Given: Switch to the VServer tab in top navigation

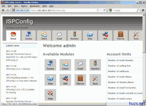Looking at the screenshot, I should (120, 36).
